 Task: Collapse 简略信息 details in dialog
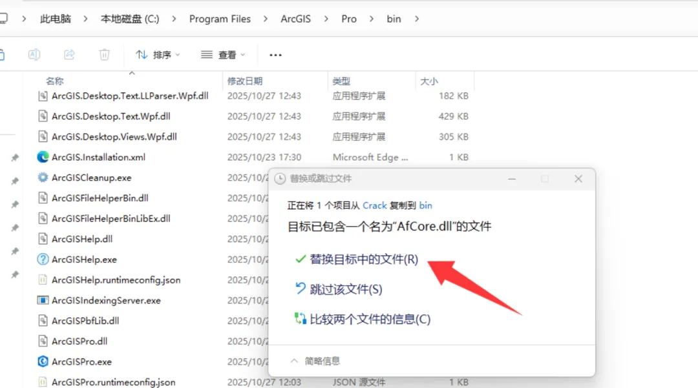click(x=315, y=361)
